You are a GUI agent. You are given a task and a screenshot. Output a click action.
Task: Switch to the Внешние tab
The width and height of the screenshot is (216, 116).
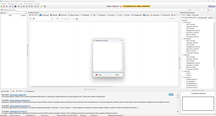(x=54, y=15)
